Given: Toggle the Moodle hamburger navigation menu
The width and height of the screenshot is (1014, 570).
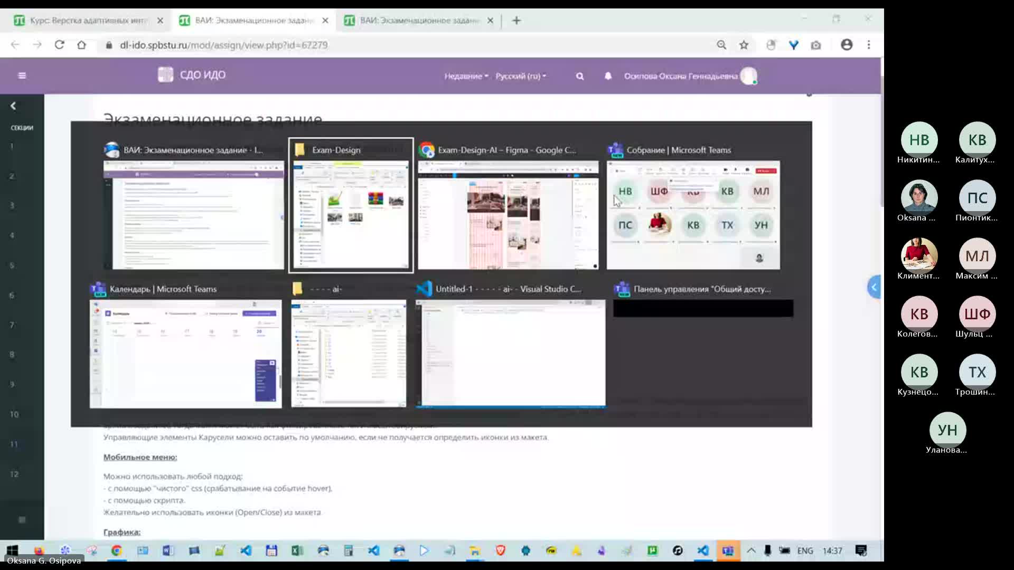Looking at the screenshot, I should pyautogui.click(x=22, y=75).
